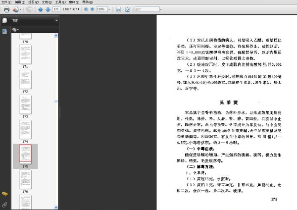Open the 编辑 (Edit) menu
The image size is (297, 210).
pyautogui.click(x=20, y=2)
